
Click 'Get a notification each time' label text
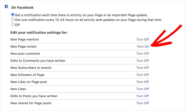81,15
